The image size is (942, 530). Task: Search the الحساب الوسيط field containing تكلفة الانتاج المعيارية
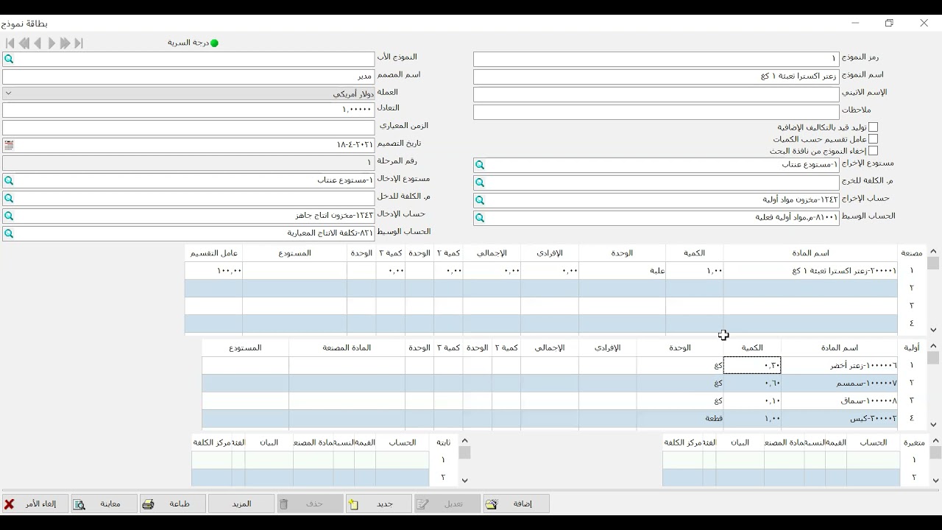[x=9, y=233]
